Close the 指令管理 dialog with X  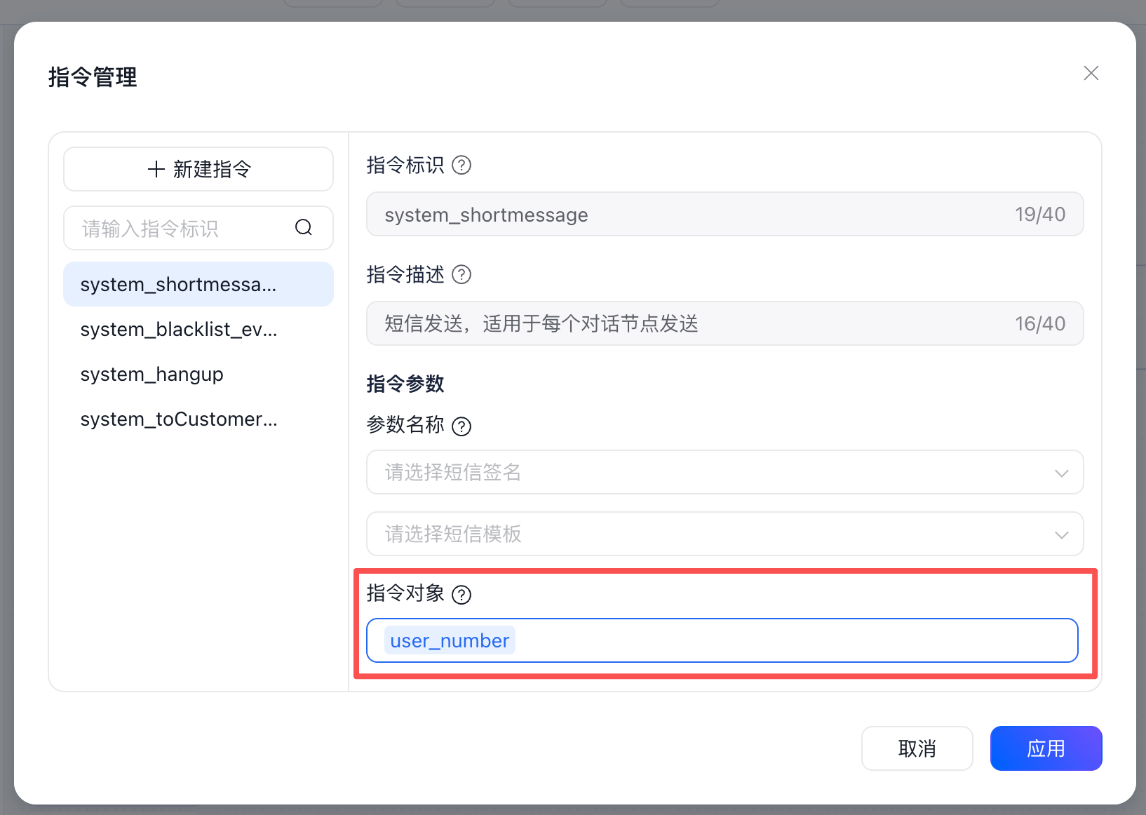[1091, 73]
